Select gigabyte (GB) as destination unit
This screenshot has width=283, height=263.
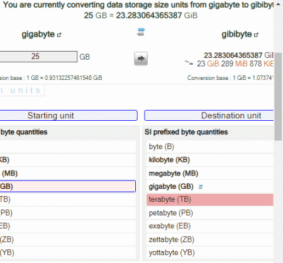(x=210, y=186)
